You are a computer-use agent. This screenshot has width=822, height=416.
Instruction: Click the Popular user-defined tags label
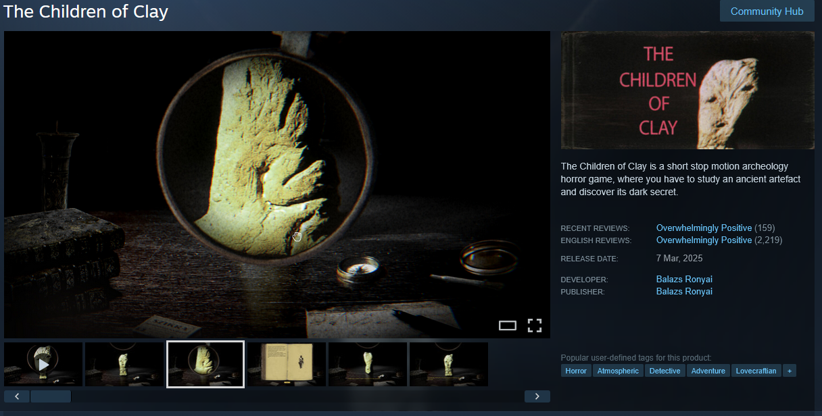[636, 358]
